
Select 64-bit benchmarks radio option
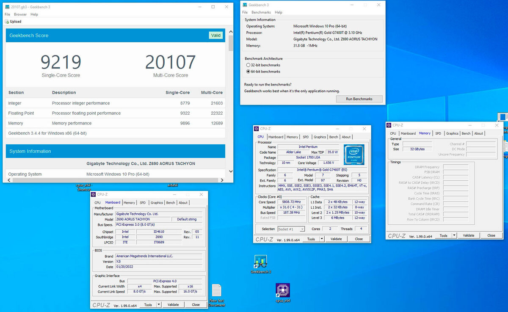click(248, 72)
